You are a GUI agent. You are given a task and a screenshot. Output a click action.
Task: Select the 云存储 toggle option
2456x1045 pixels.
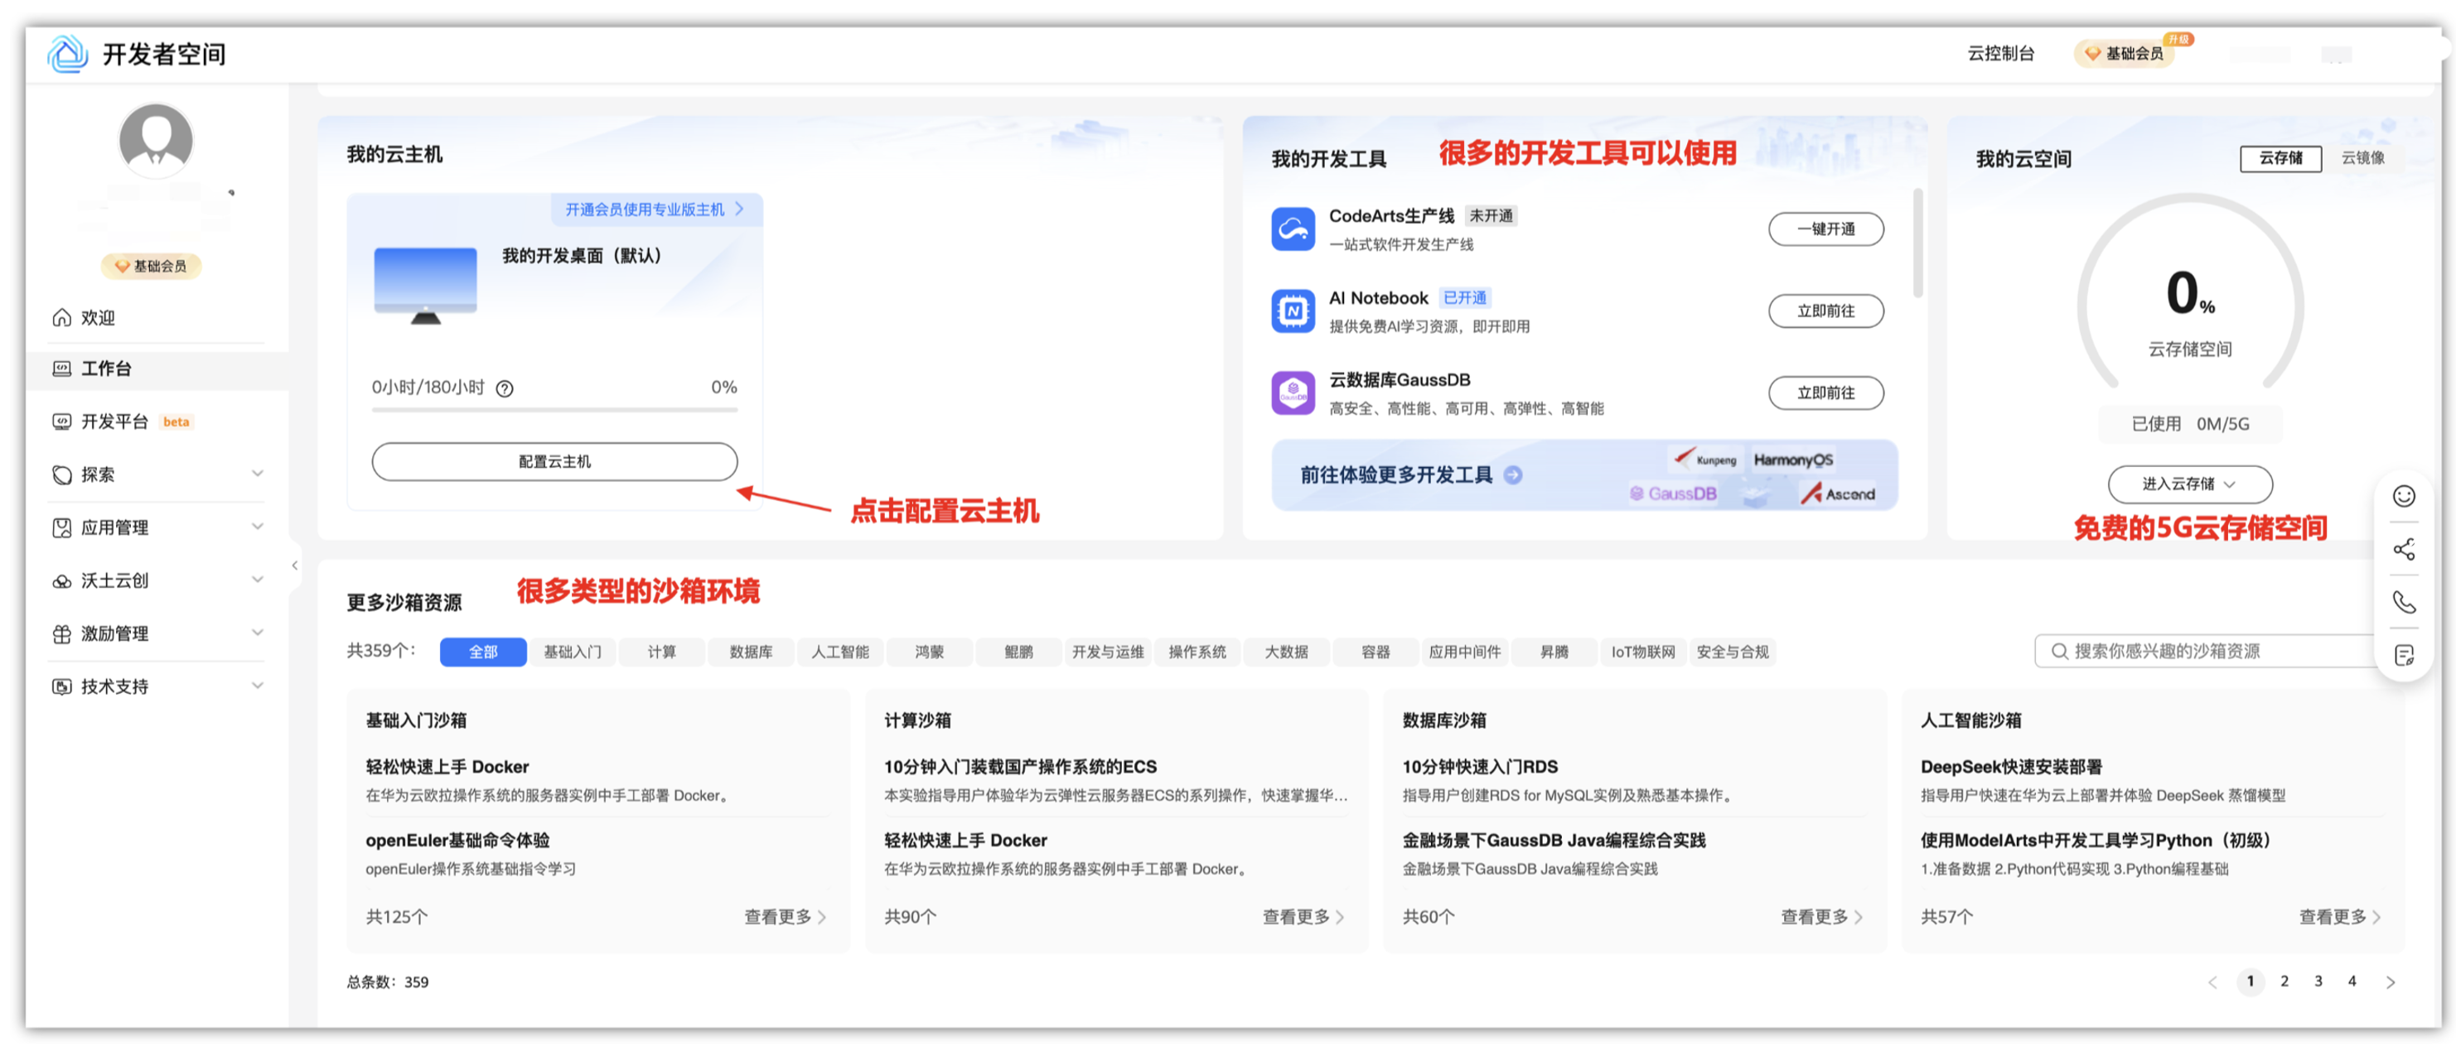(2280, 158)
